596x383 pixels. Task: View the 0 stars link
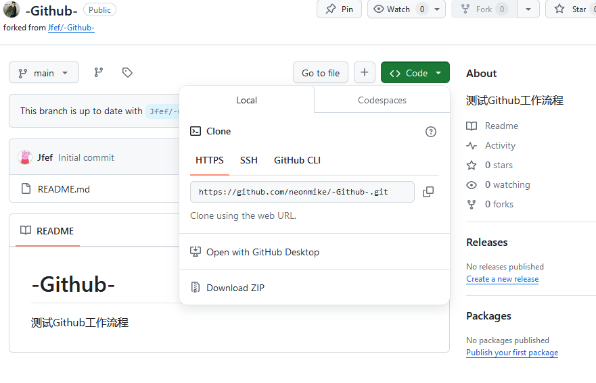(499, 165)
